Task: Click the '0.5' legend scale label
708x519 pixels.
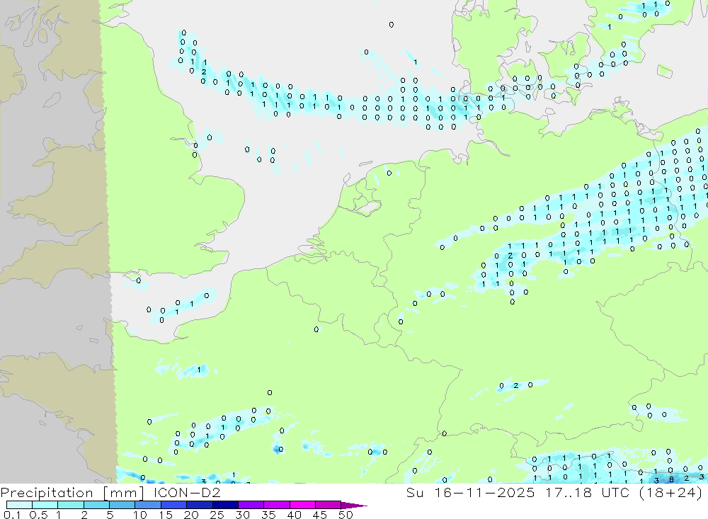Action: [x=38, y=515]
